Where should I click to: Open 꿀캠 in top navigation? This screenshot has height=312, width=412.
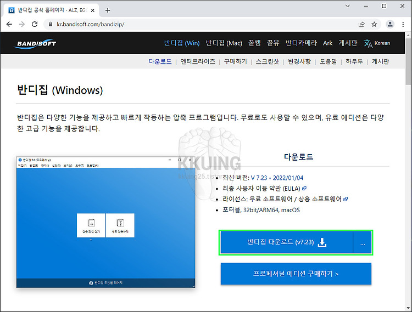click(254, 43)
